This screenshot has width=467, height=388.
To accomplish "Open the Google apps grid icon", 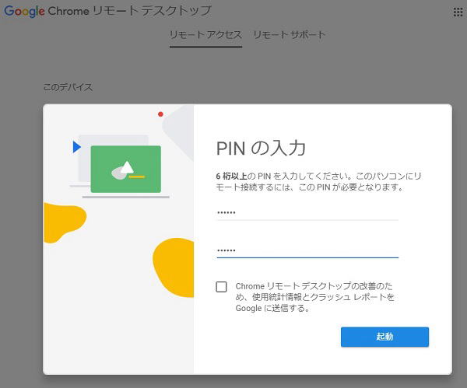I will [458, 12].
